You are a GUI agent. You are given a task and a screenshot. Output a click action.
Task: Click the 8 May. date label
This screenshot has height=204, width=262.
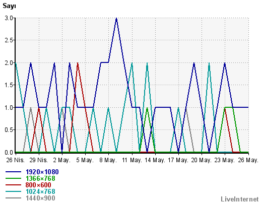coord(108,160)
